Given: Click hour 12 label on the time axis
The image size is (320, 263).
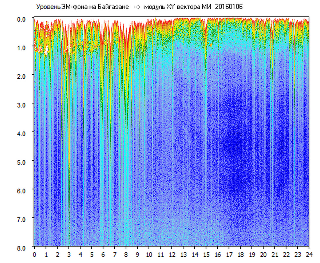Looking at the screenshot, I should [172, 254].
